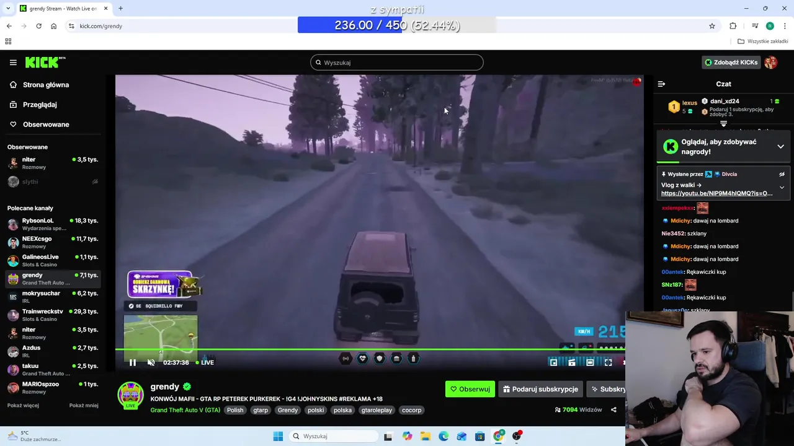
Task: Hide the pinned message
Action: pos(782,175)
